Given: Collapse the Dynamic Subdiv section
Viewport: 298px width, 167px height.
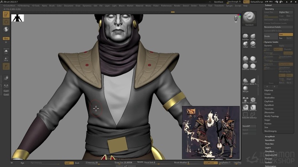Looking at the screenshot, I should (271, 42).
